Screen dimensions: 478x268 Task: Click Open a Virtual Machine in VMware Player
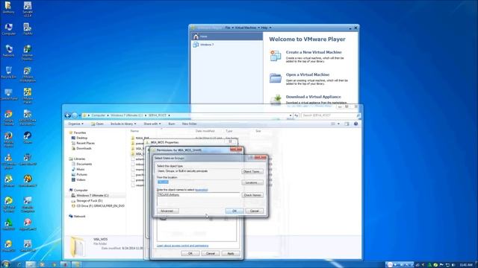[308, 74]
